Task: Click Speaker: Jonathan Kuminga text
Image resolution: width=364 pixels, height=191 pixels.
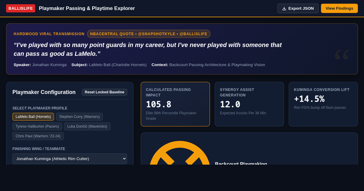Action: 40,65
